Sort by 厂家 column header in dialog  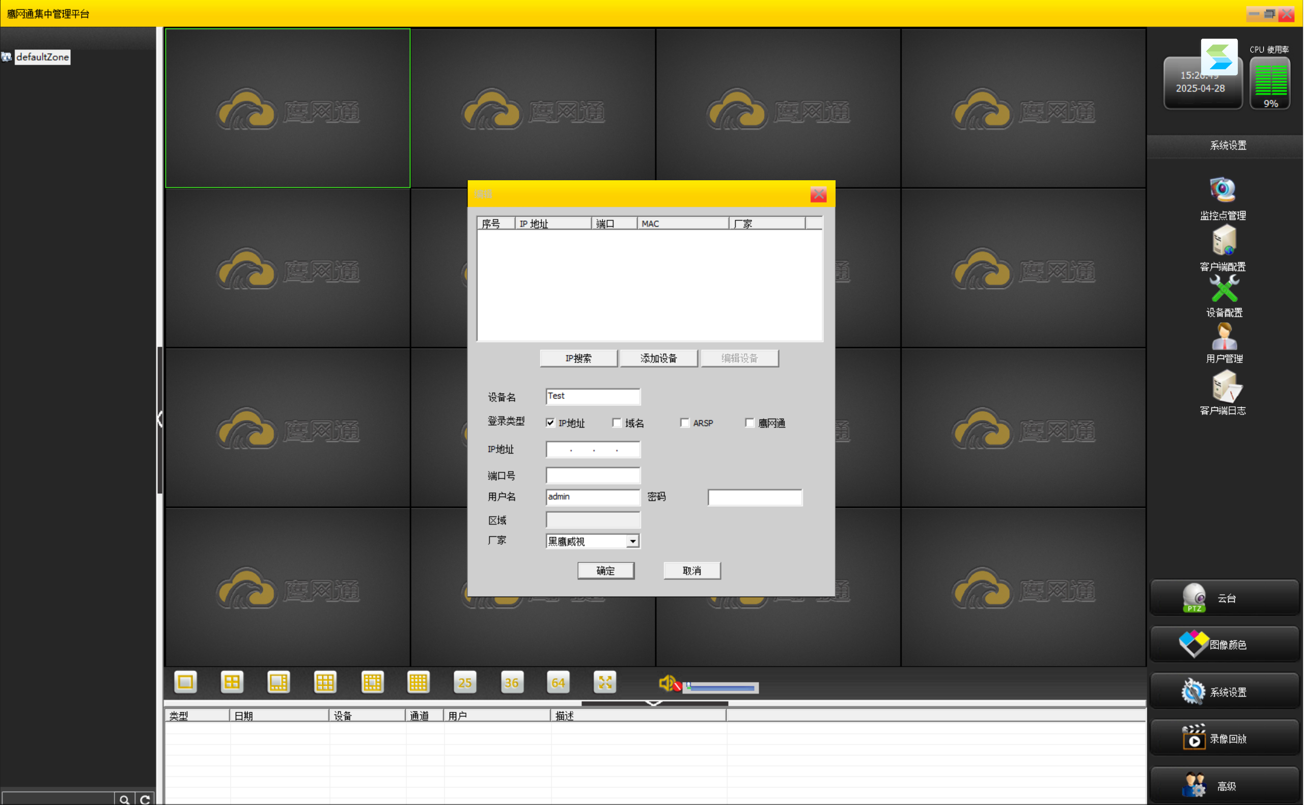click(x=767, y=224)
